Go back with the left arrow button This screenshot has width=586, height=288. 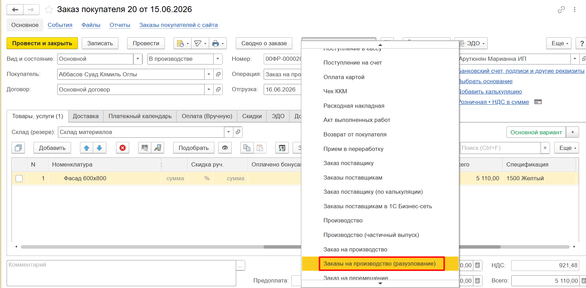coord(15,9)
